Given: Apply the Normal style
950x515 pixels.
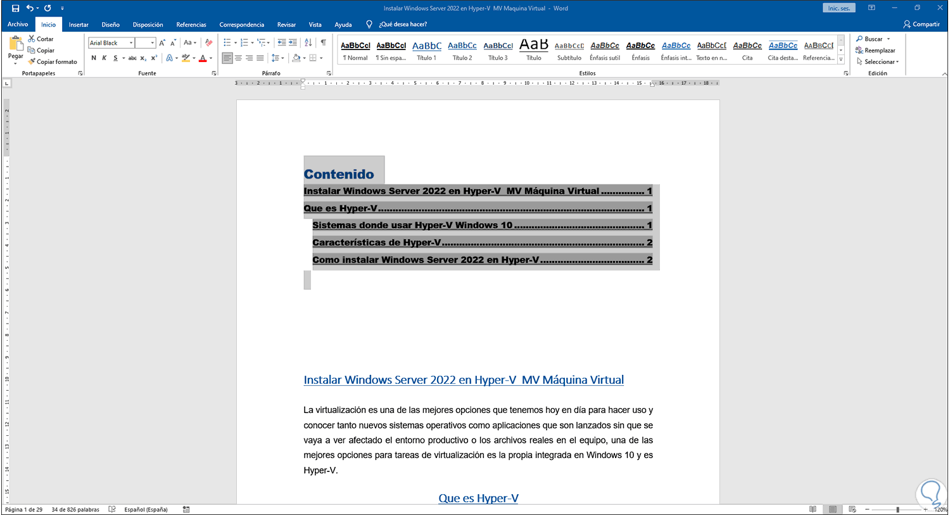Looking at the screenshot, I should pyautogui.click(x=355, y=50).
